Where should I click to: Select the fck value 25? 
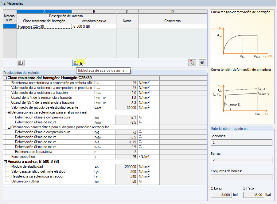[126, 83]
